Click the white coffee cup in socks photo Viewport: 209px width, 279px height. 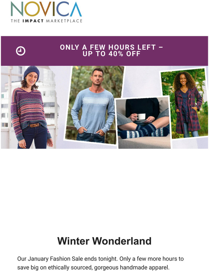point(141,116)
